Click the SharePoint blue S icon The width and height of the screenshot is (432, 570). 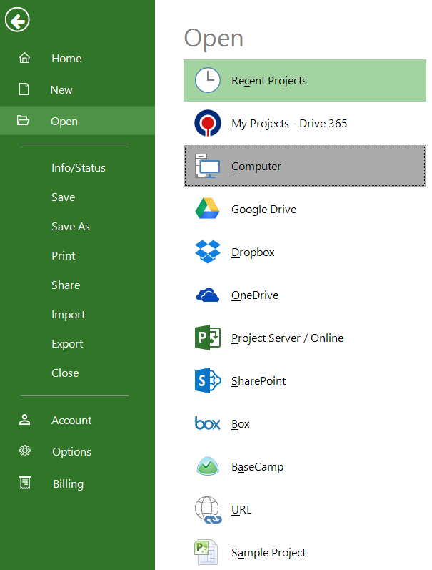pos(208,380)
